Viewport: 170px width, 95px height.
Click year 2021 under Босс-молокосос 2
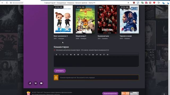(55, 39)
